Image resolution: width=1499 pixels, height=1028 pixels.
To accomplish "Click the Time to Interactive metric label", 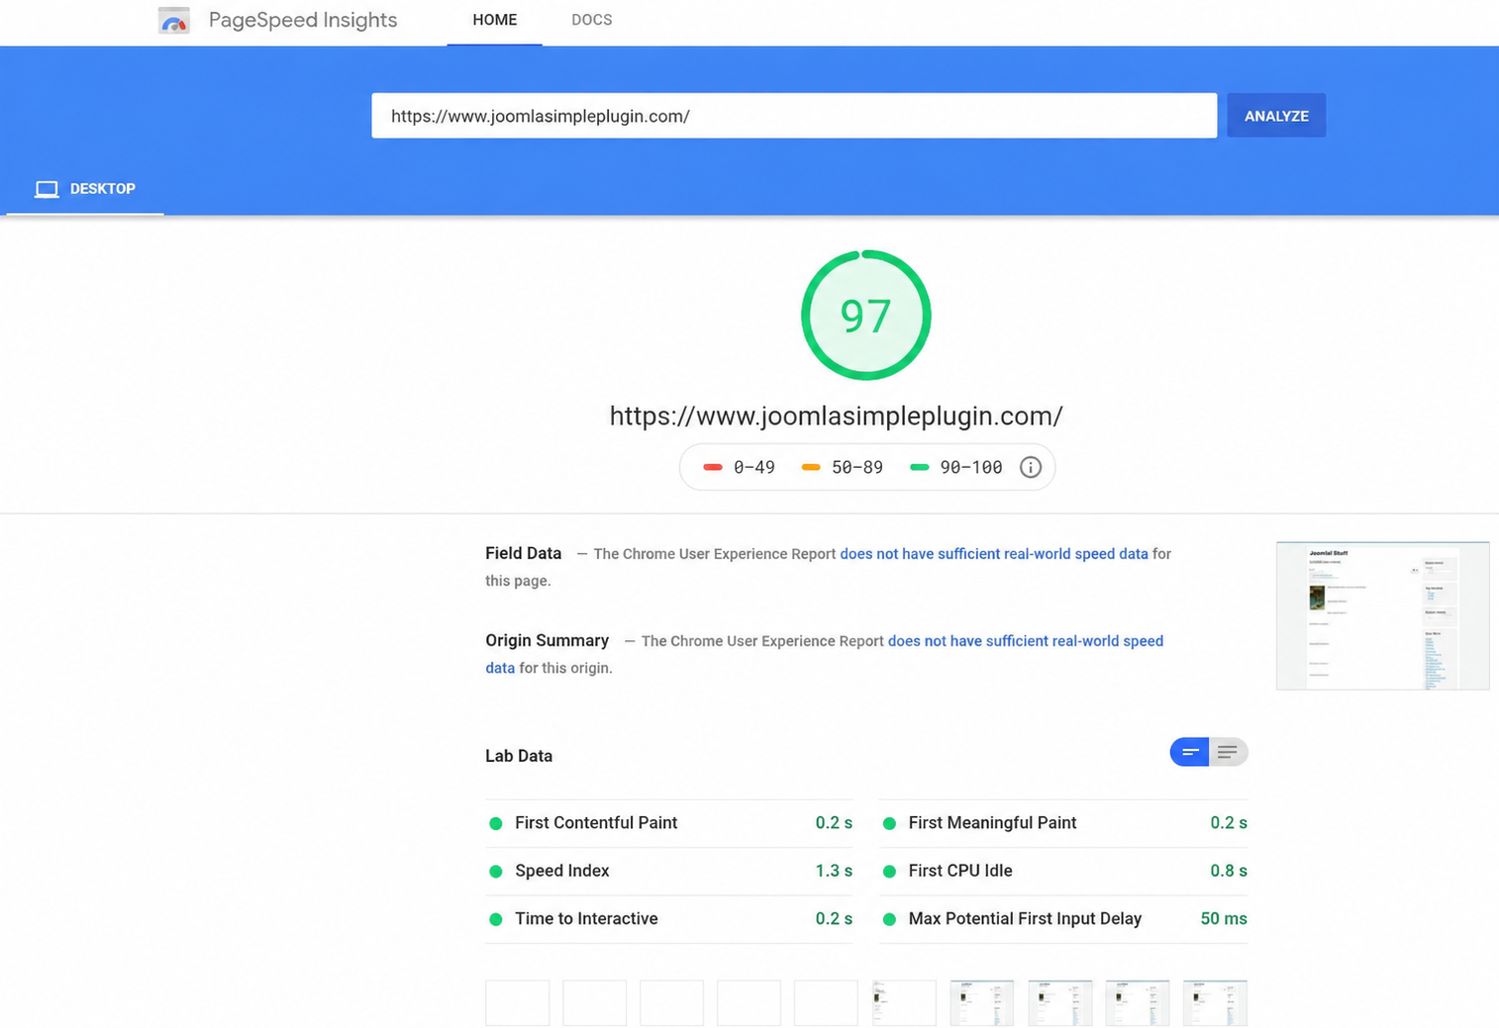I will [x=586, y=919].
